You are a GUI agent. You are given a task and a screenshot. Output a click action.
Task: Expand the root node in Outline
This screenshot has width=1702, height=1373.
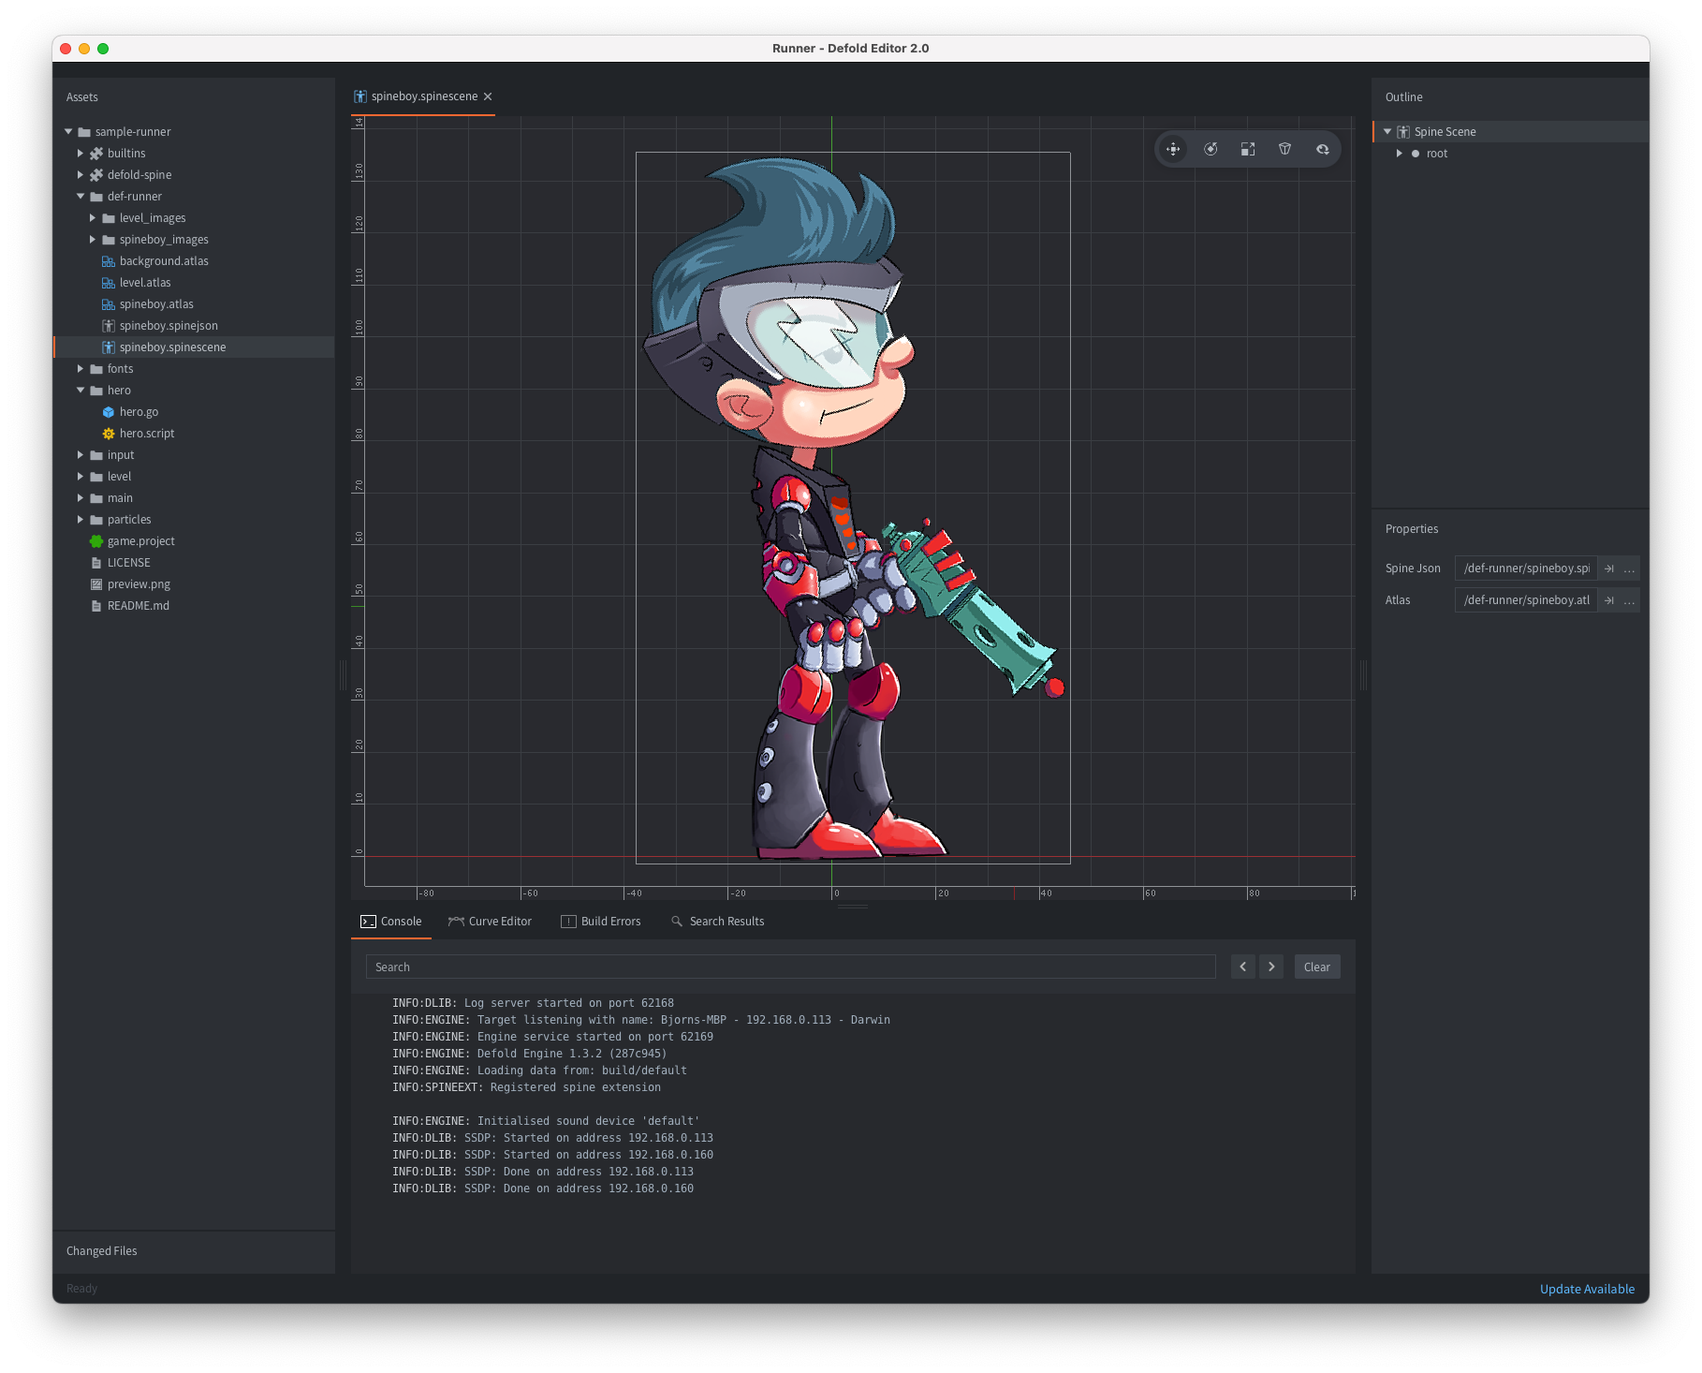pyautogui.click(x=1400, y=154)
